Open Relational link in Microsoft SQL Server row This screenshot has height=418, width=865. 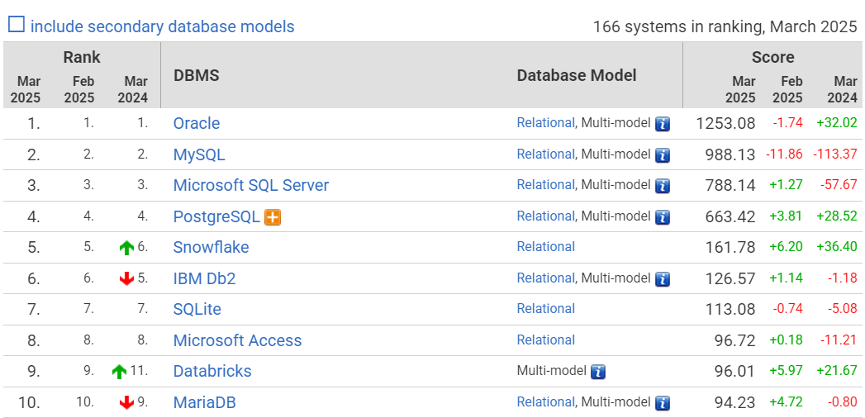point(545,185)
